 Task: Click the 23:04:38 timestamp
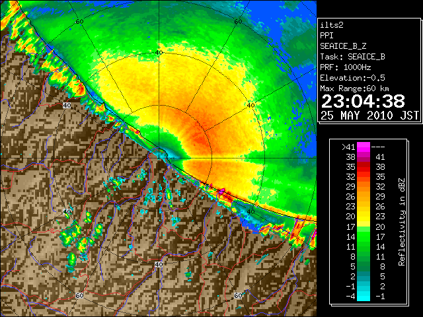pyautogui.click(x=363, y=101)
